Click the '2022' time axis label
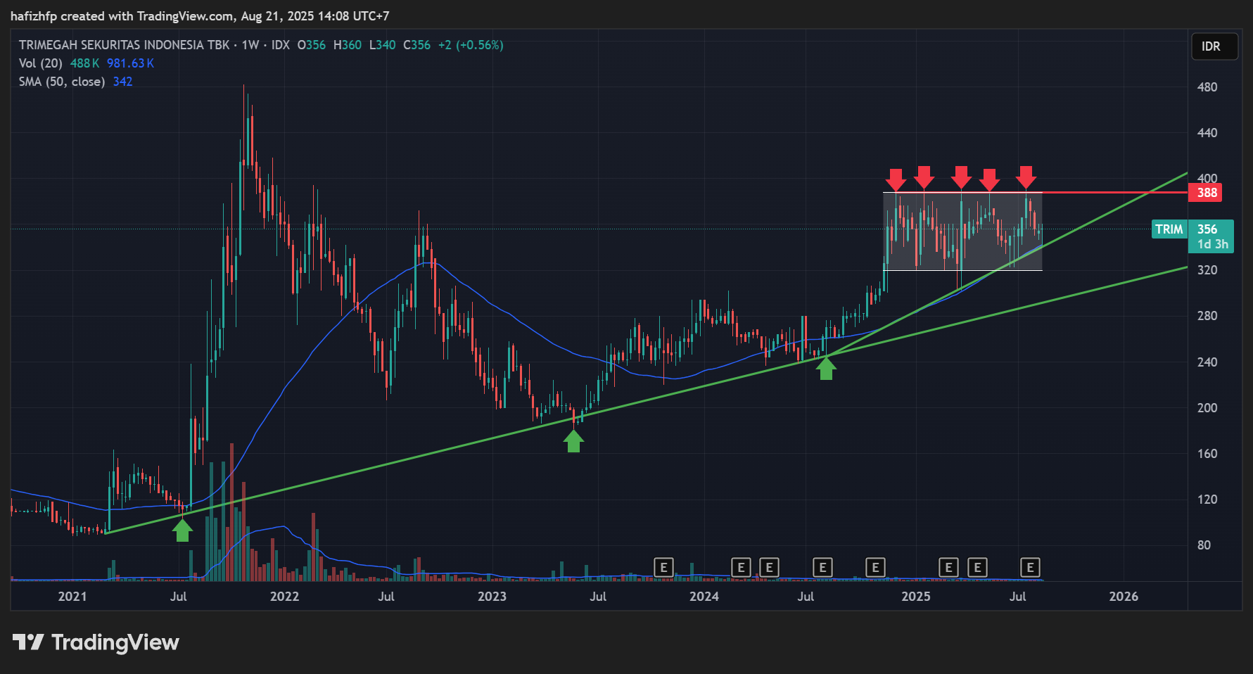Screen dimensions: 1253x674 (284, 597)
